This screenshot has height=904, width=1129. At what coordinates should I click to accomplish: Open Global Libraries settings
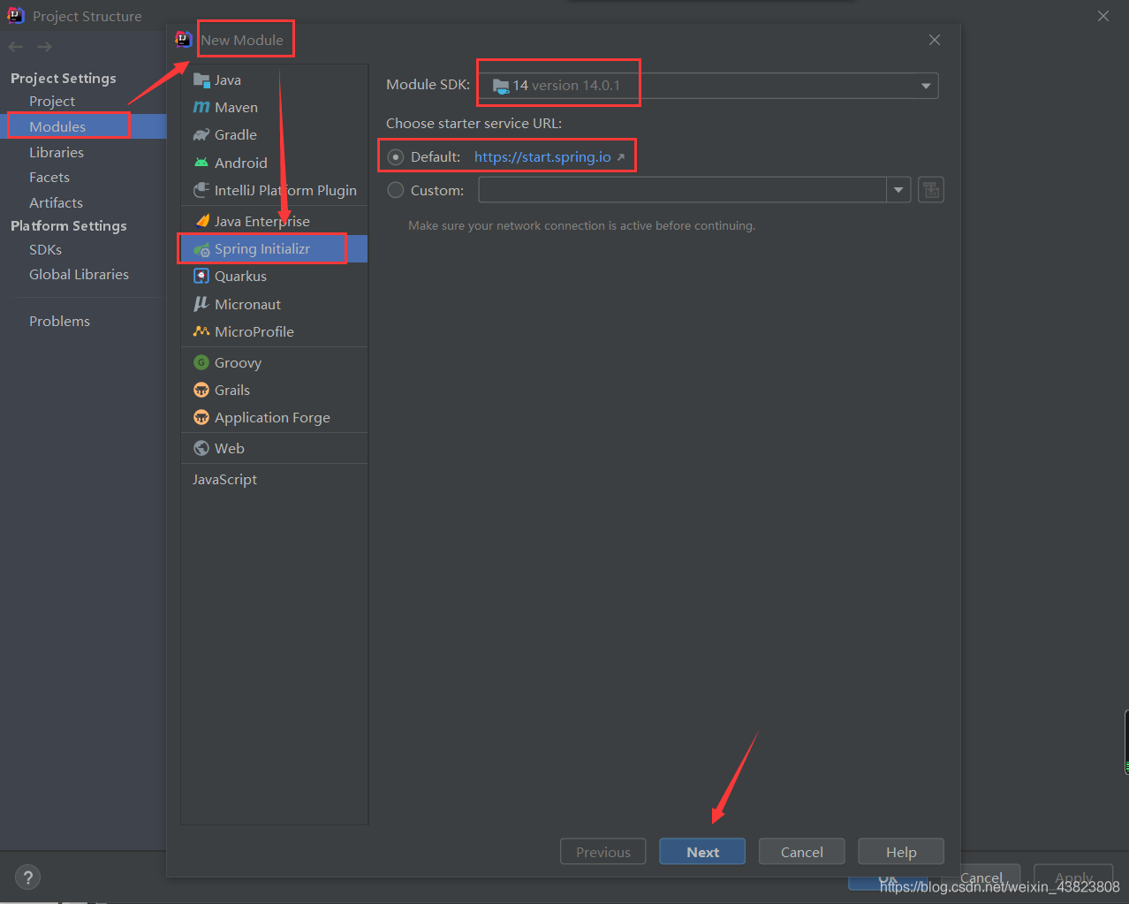tap(79, 275)
